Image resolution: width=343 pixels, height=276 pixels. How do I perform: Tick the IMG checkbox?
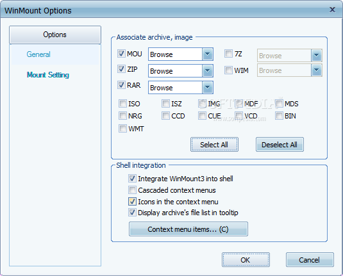pos(202,103)
